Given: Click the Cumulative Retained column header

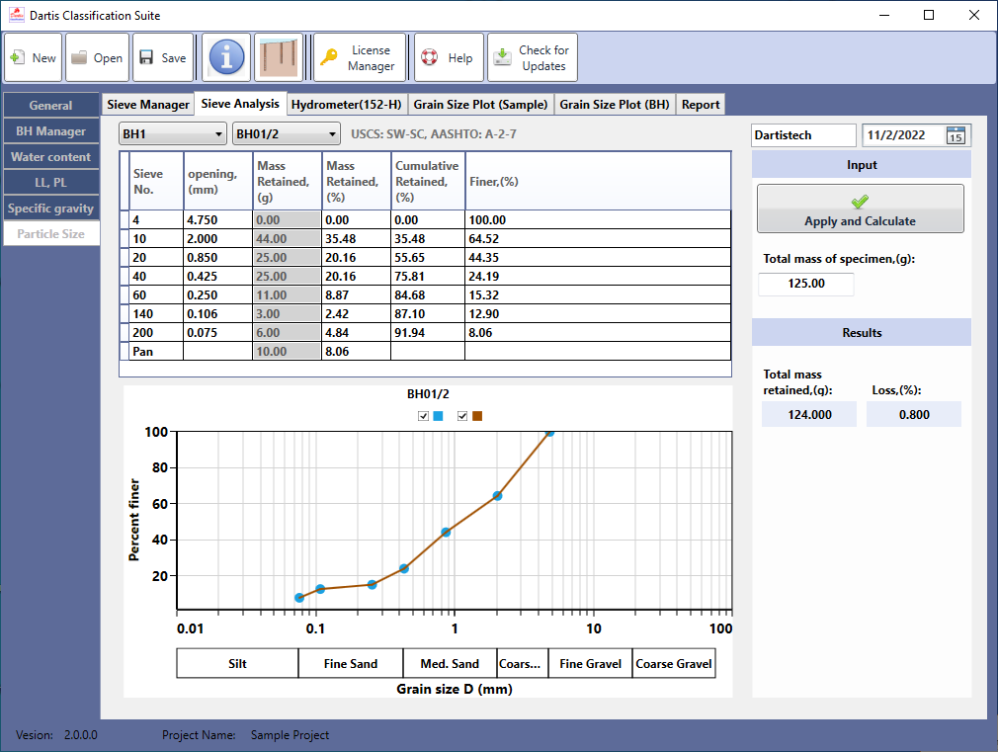Looking at the screenshot, I should point(428,182).
